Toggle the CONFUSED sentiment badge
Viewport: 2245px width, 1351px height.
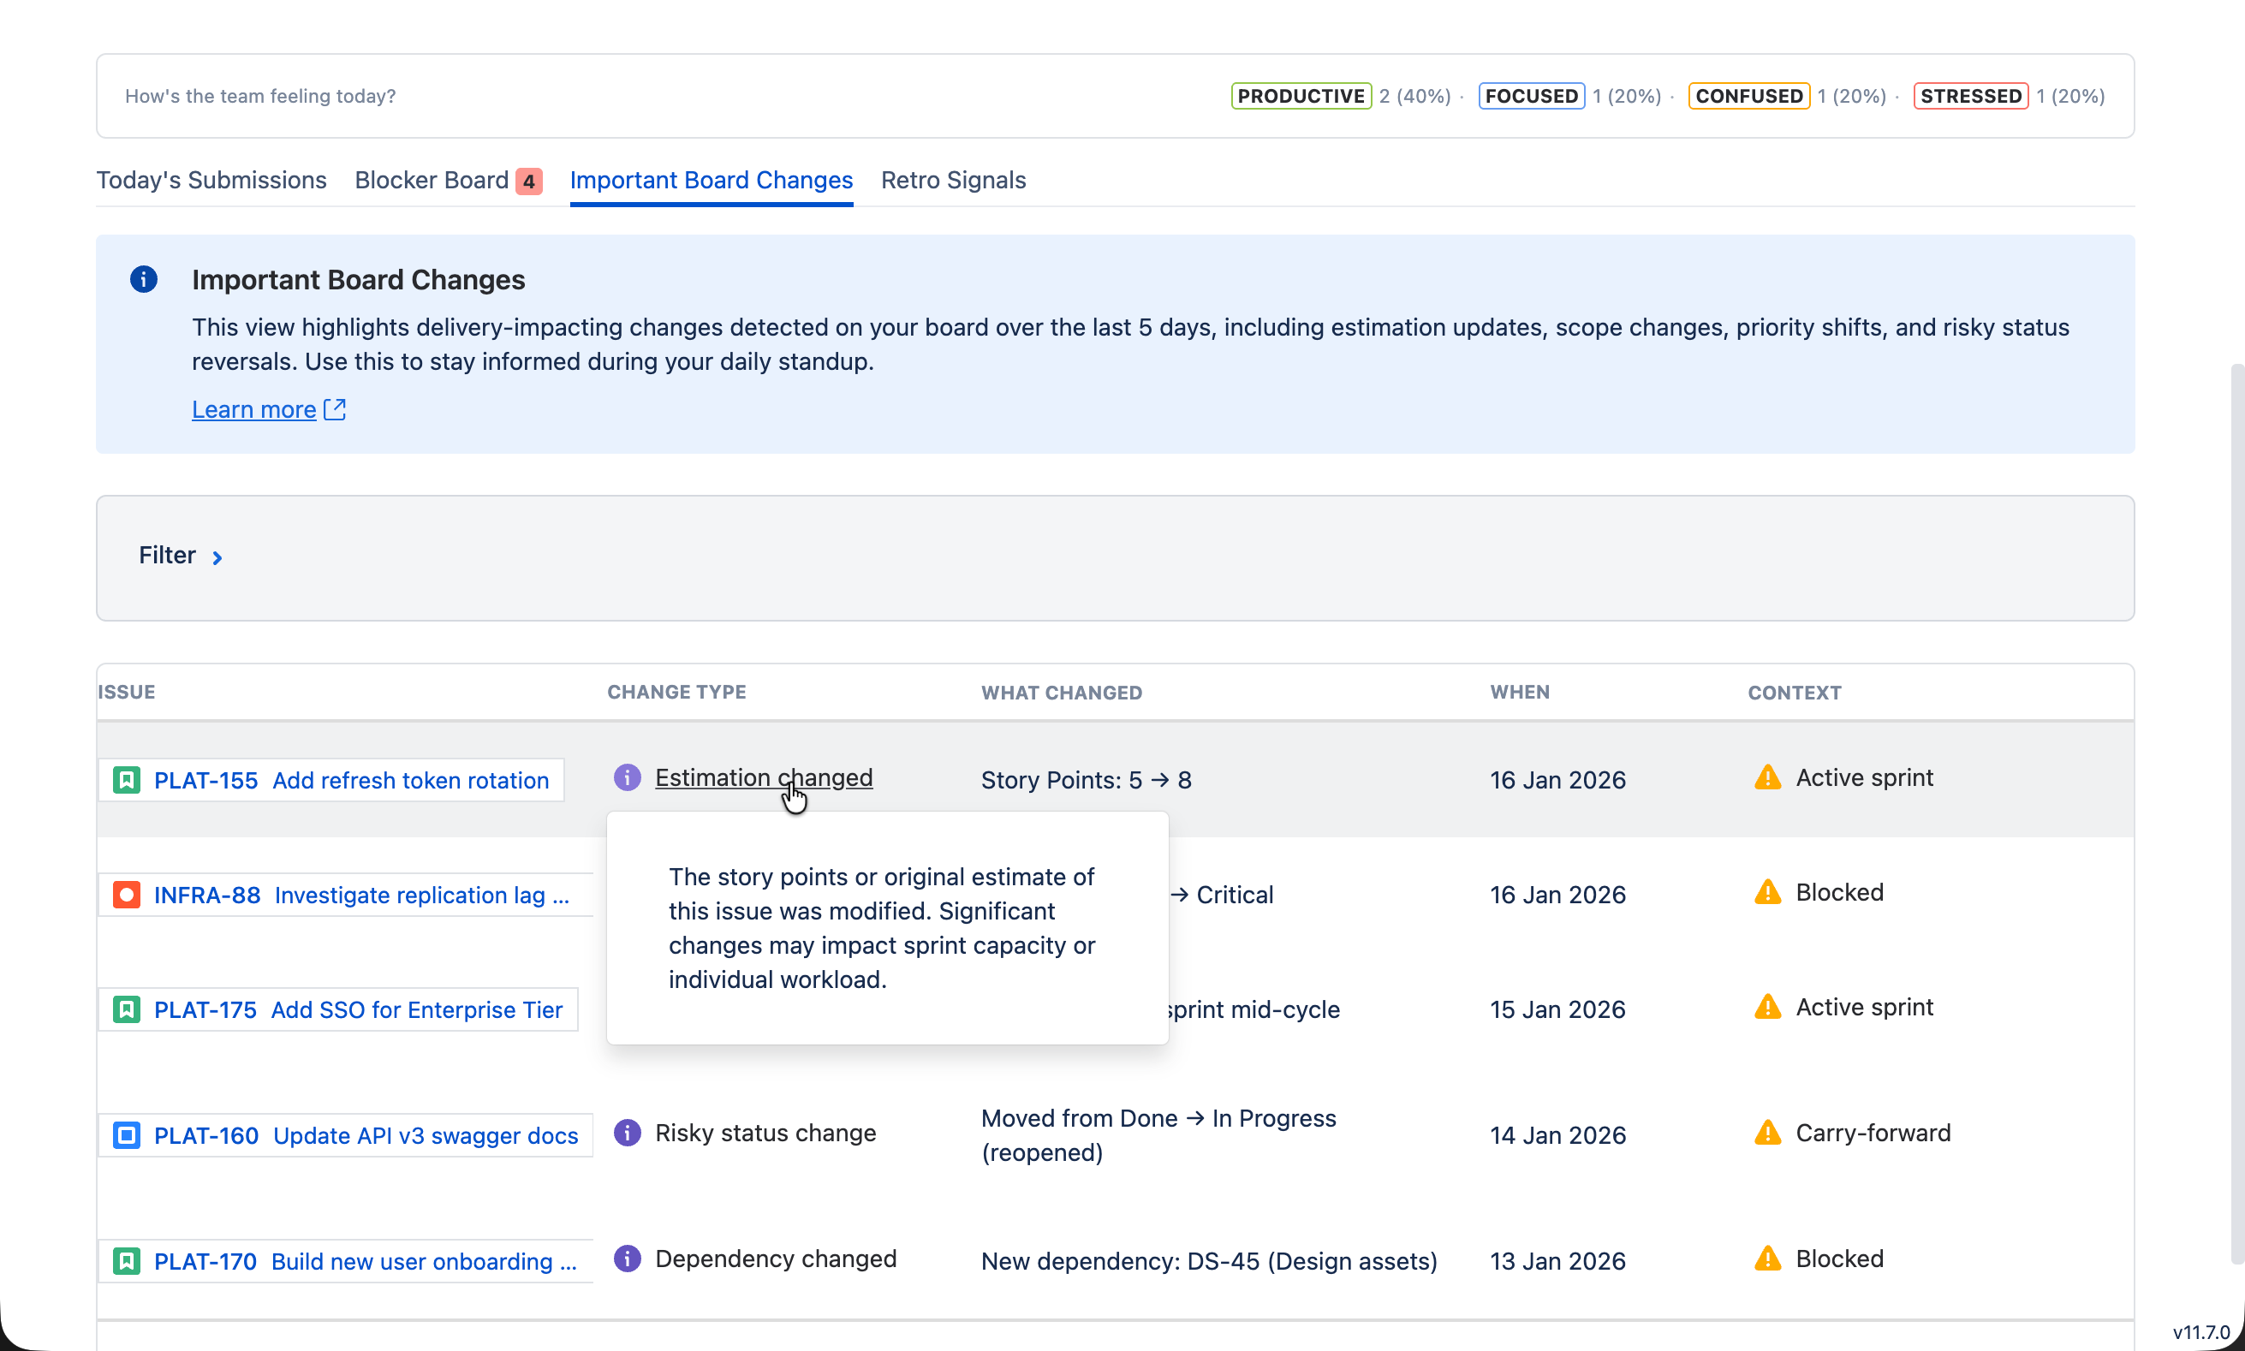pos(1747,96)
